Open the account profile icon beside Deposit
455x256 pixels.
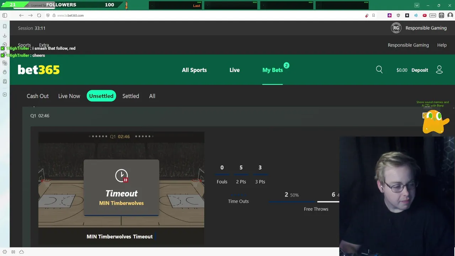click(439, 70)
